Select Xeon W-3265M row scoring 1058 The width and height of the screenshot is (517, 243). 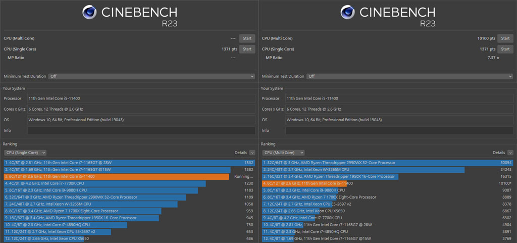pos(129,204)
